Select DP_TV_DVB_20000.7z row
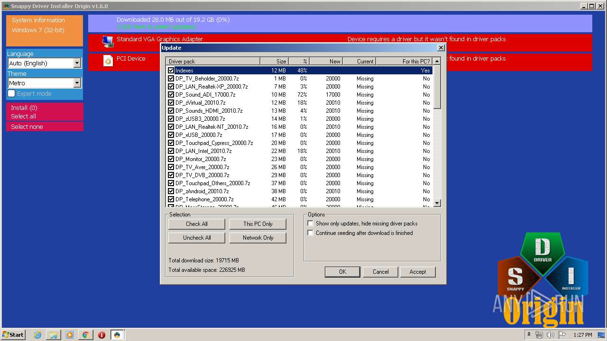This screenshot has height=341, width=607. pos(300,175)
